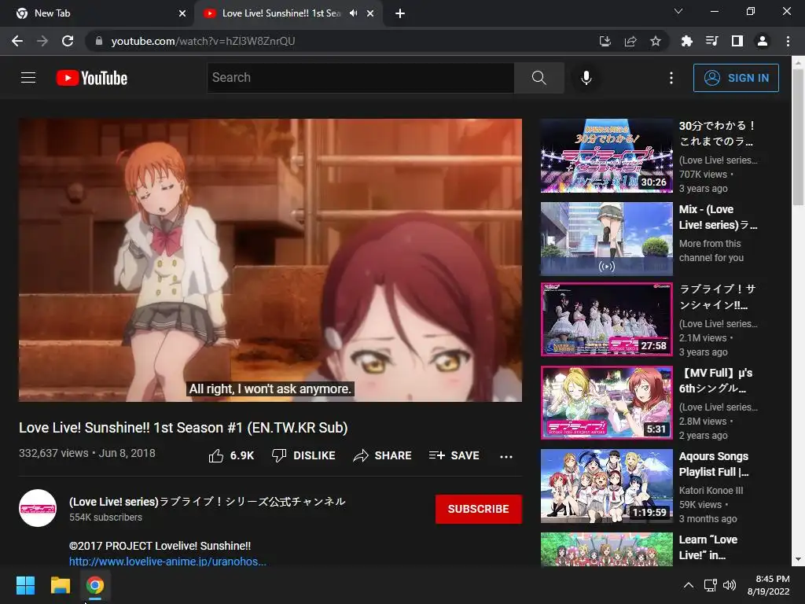Open the tab search chevron dropdown
This screenshot has width=805, height=604.
[678, 11]
